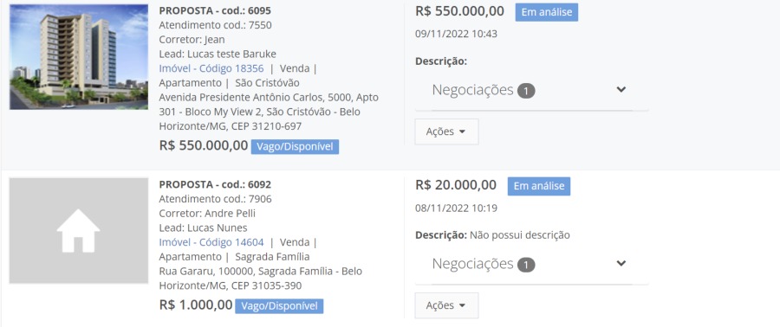
Task: Open Ações dropdown for proposal 6092
Action: pyautogui.click(x=446, y=305)
